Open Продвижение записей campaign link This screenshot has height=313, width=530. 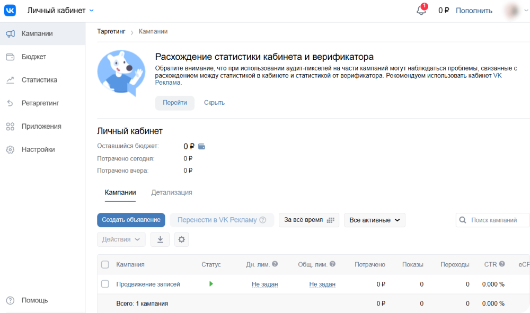148,284
